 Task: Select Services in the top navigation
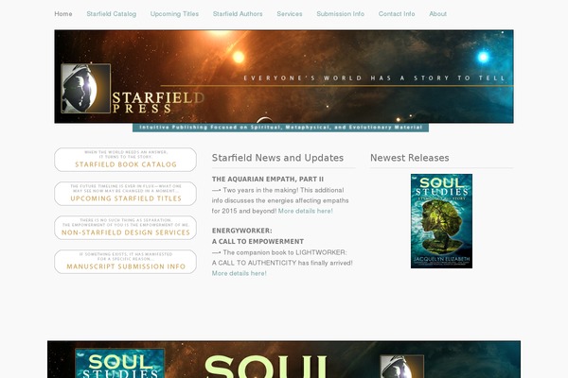[x=290, y=14]
